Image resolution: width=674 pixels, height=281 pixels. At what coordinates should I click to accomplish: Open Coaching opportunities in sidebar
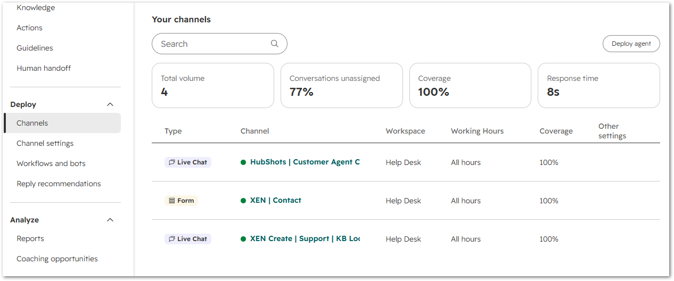(x=57, y=259)
